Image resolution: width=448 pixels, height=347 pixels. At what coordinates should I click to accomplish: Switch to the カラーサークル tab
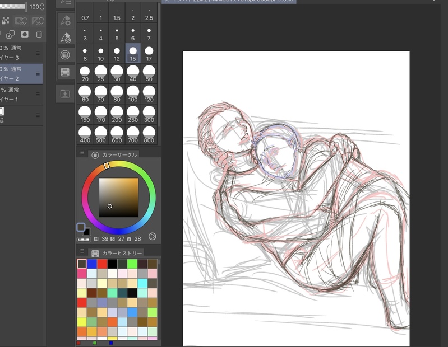point(114,155)
